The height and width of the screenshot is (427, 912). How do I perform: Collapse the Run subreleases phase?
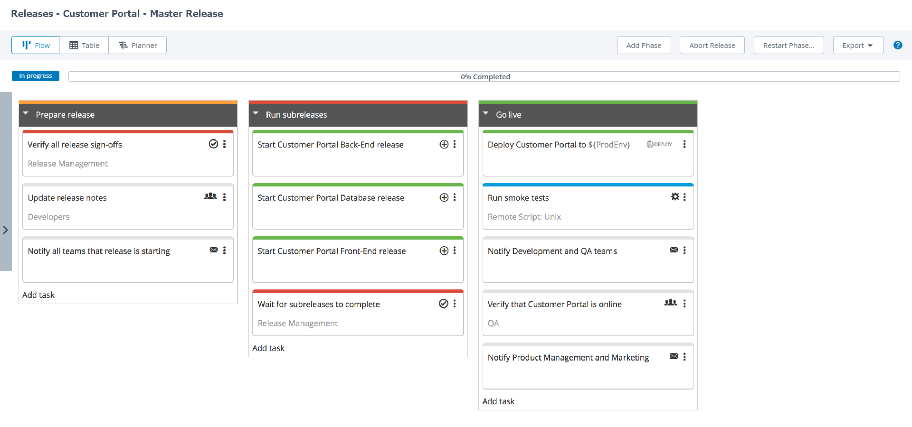(x=256, y=114)
